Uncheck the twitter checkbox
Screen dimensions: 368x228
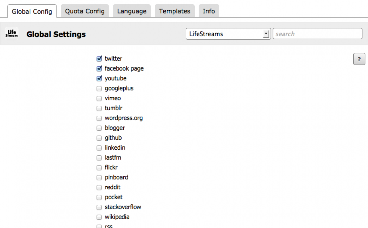99,59
